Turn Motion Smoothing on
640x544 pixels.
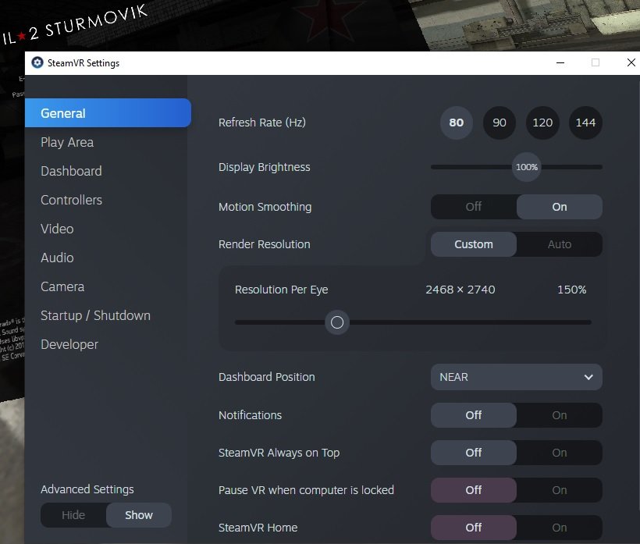(x=559, y=207)
